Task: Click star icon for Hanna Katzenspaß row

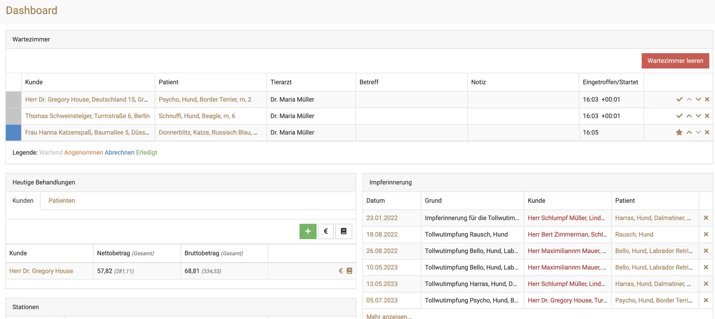Action: (x=679, y=133)
